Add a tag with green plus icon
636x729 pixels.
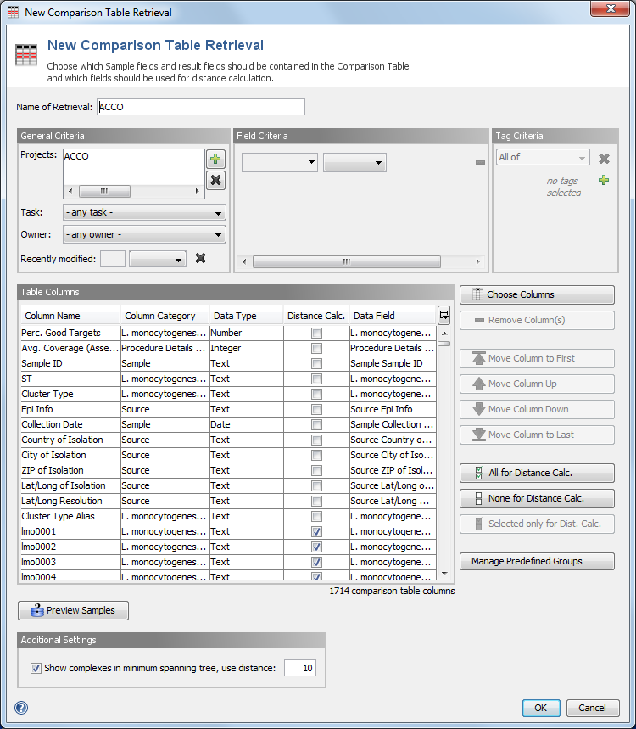604,180
